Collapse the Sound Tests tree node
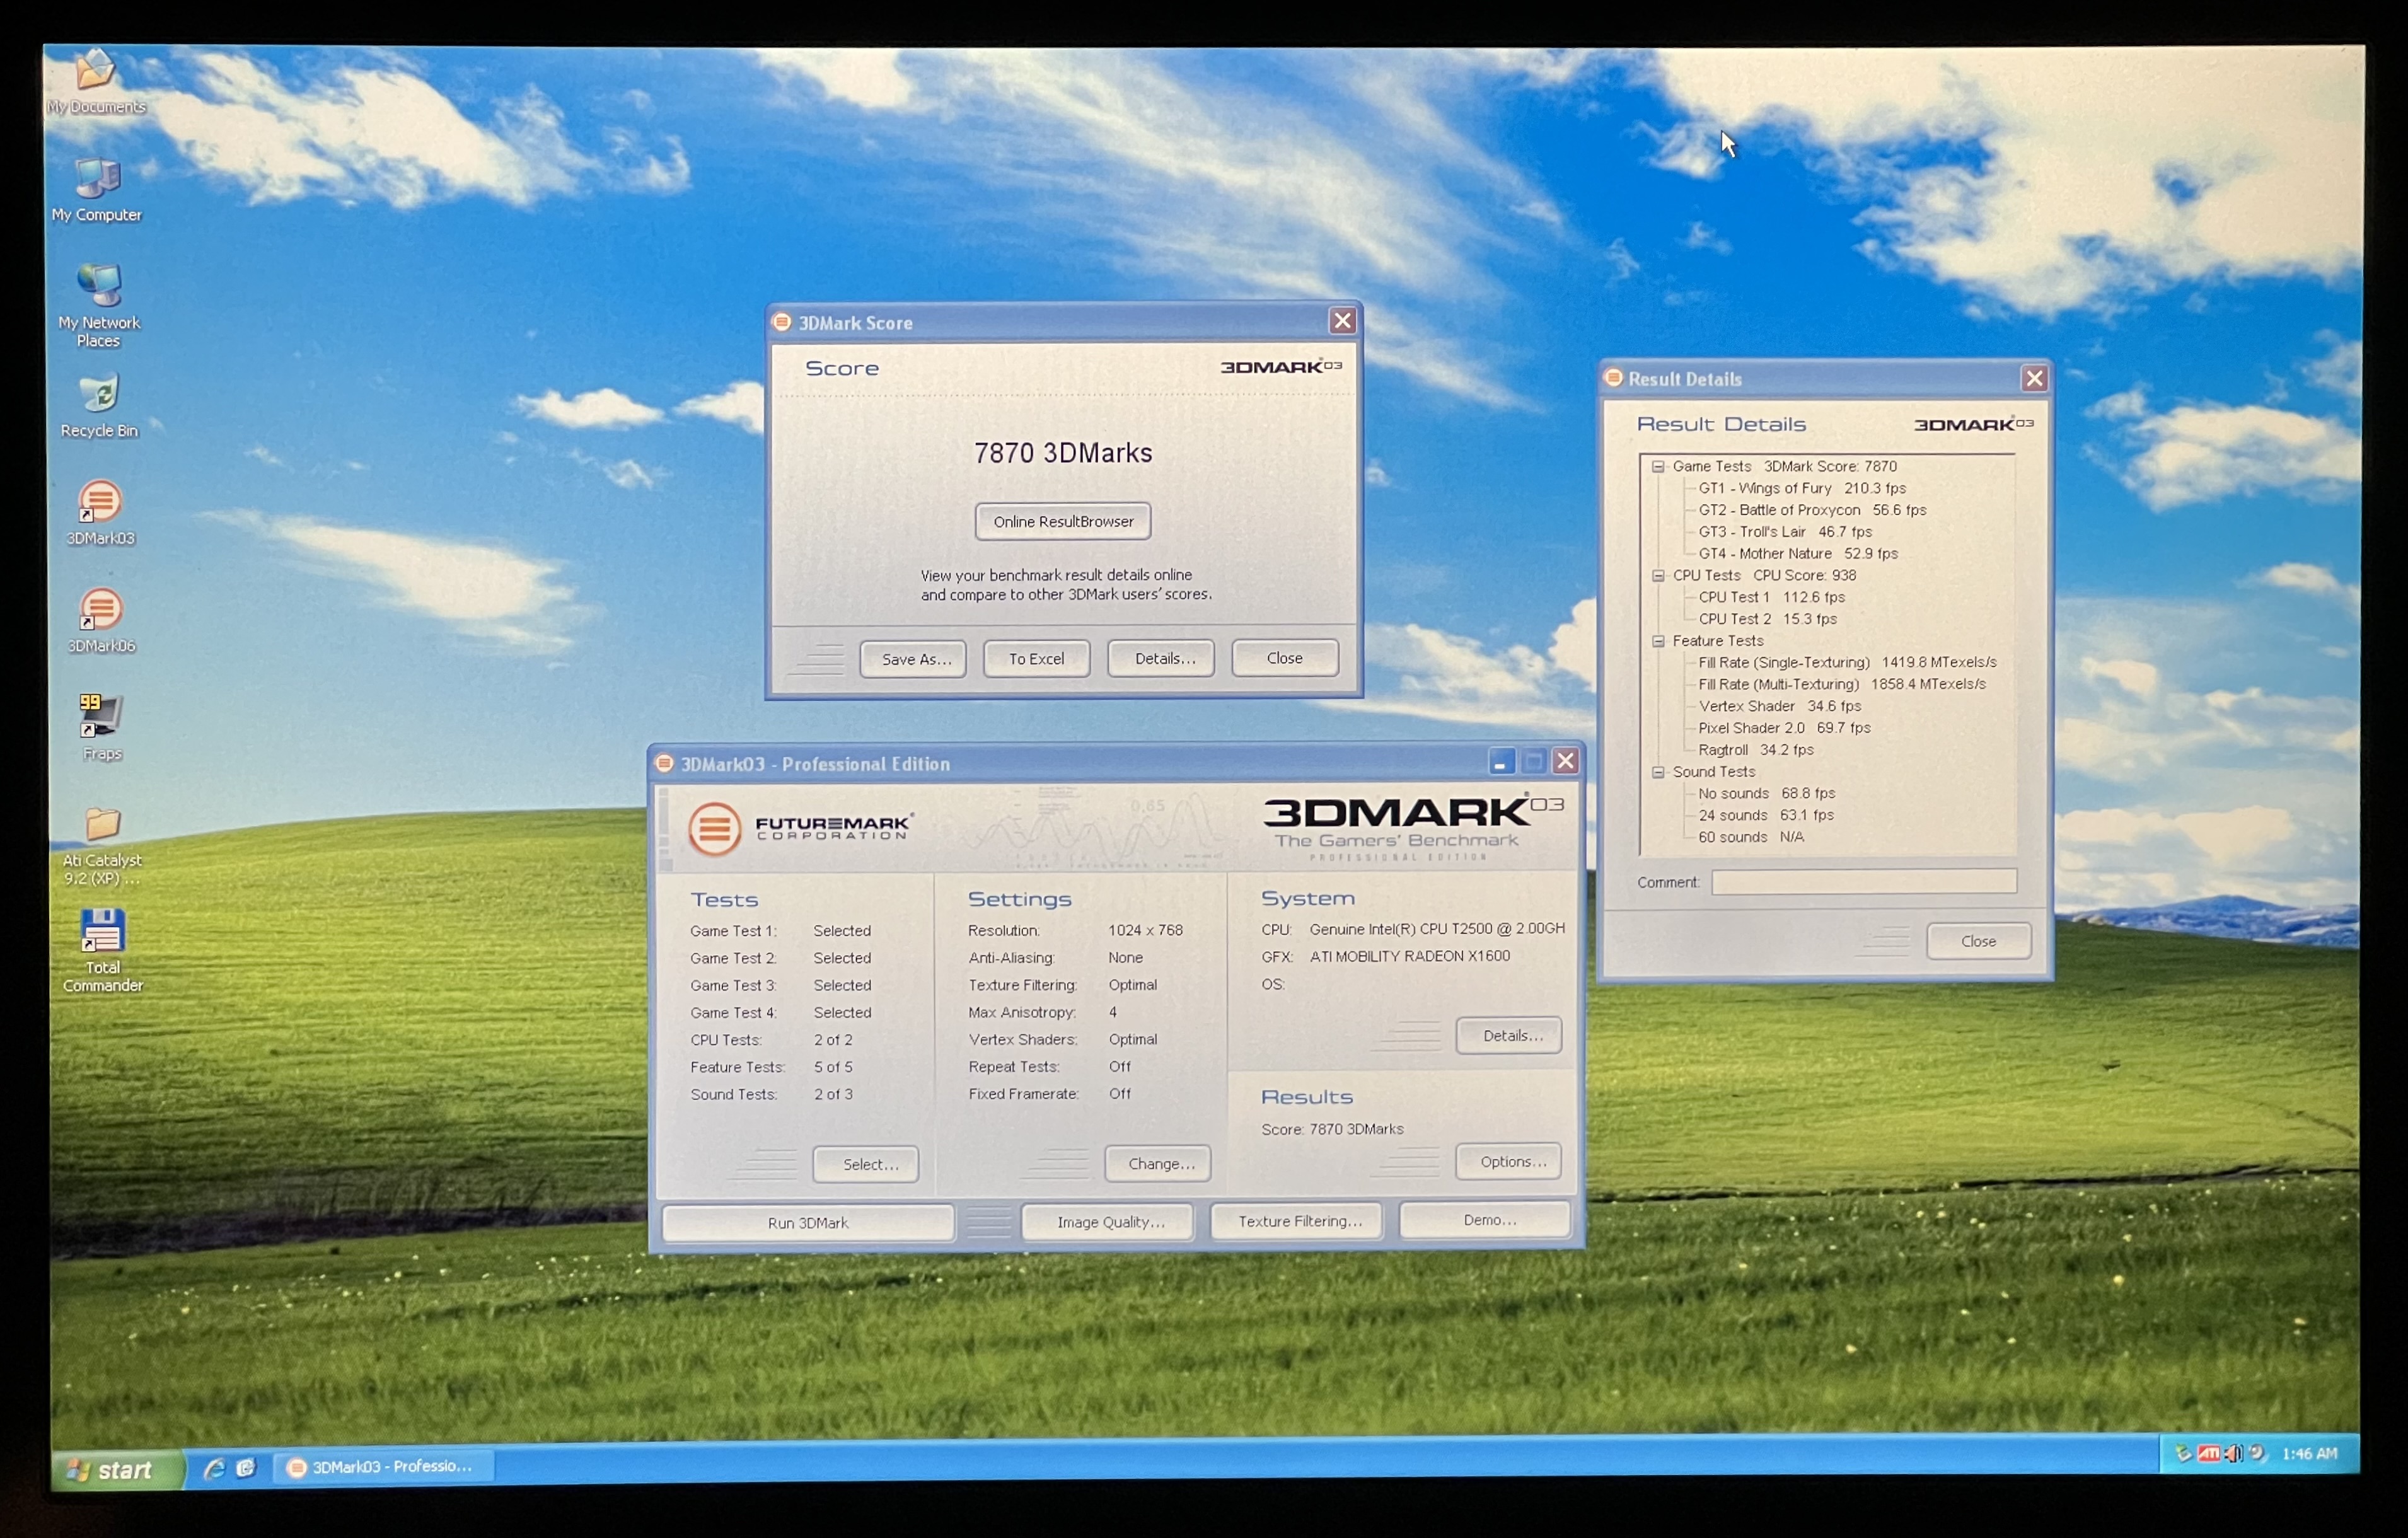 point(1658,772)
